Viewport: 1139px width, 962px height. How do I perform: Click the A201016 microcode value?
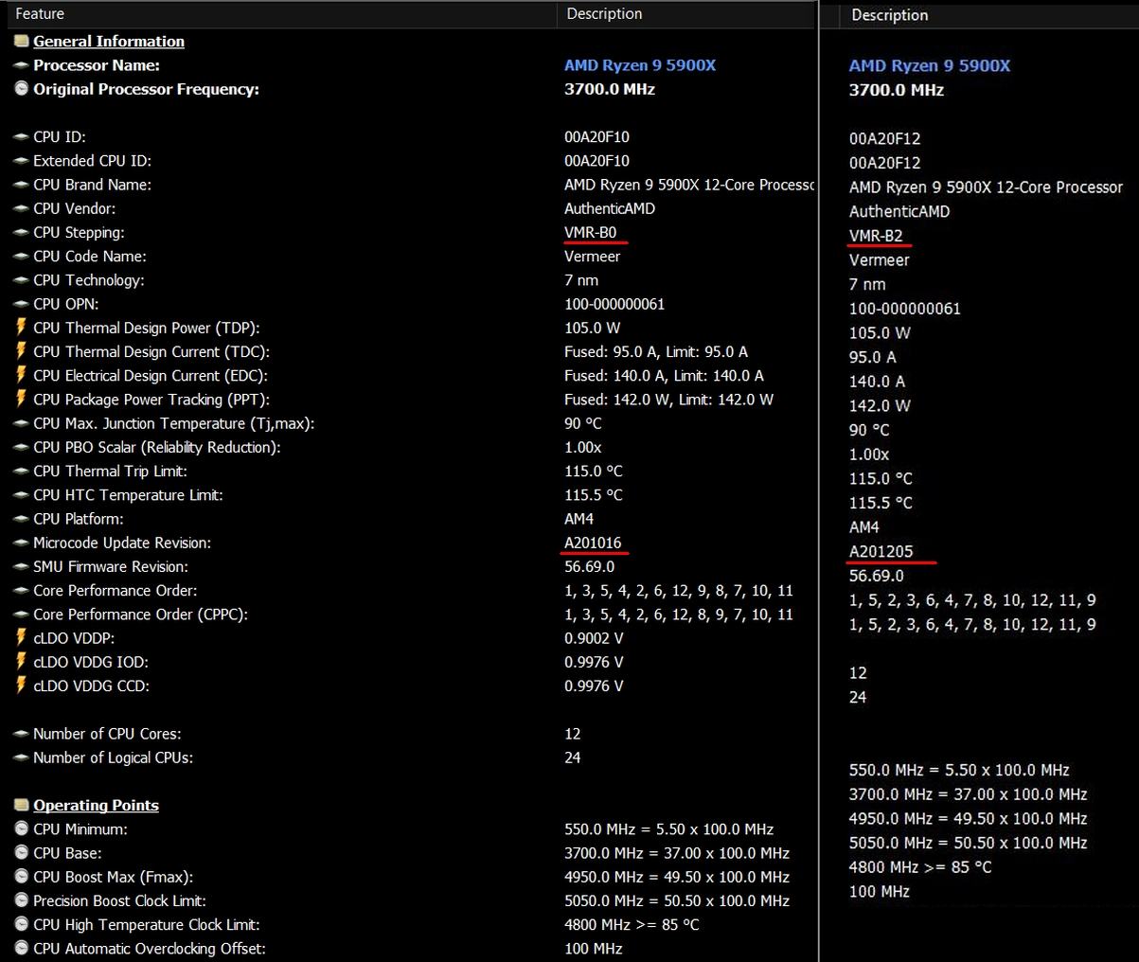point(593,543)
